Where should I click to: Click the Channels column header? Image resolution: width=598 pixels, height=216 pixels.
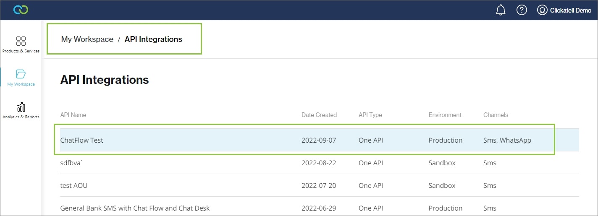click(x=496, y=115)
